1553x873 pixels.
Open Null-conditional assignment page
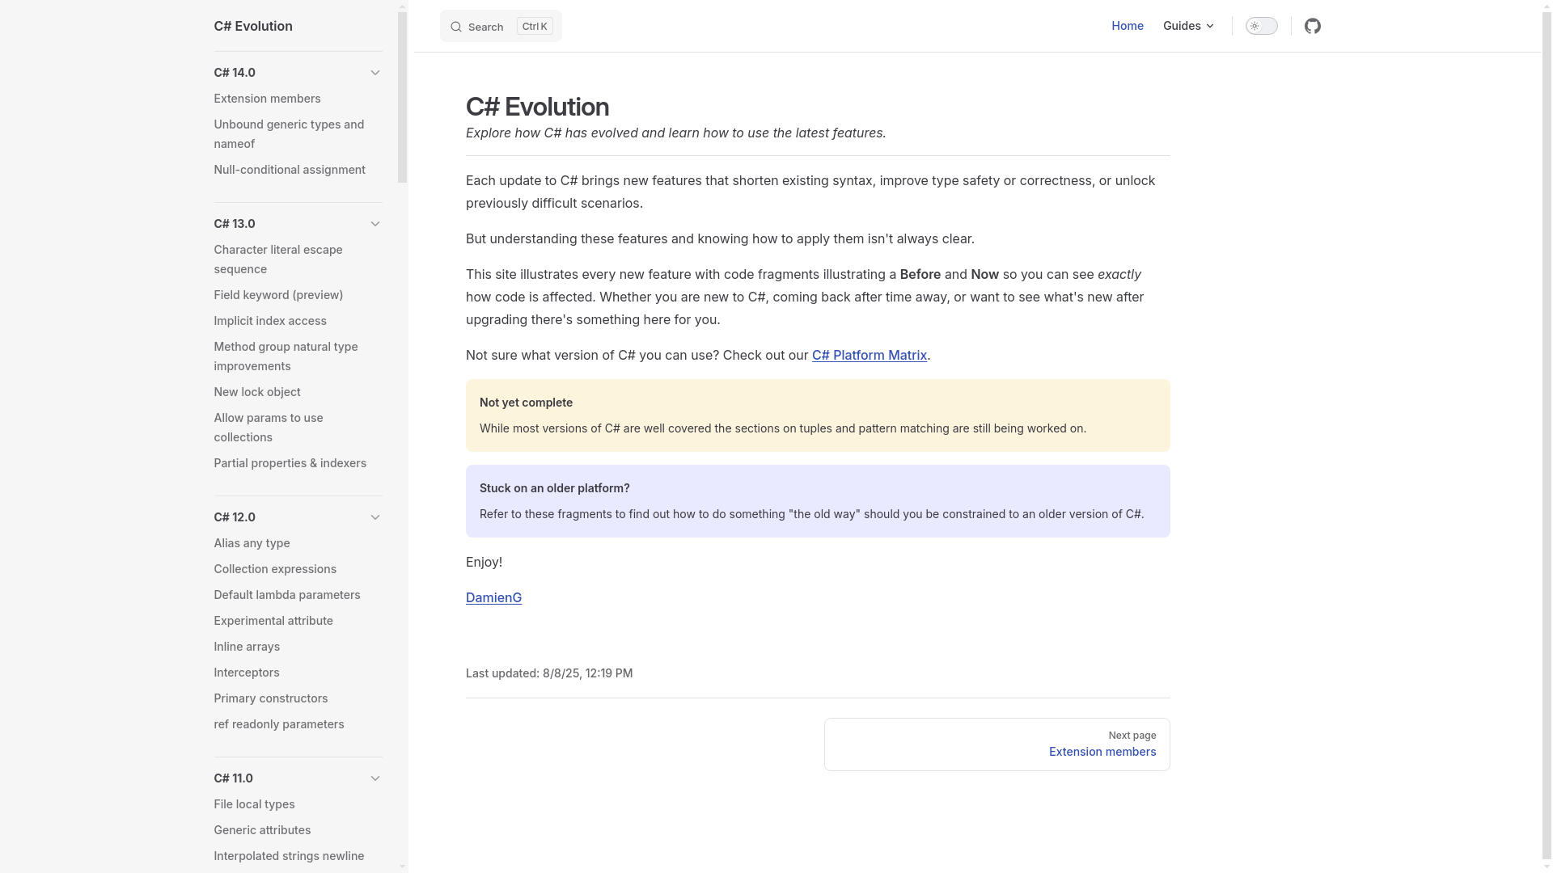290,170
